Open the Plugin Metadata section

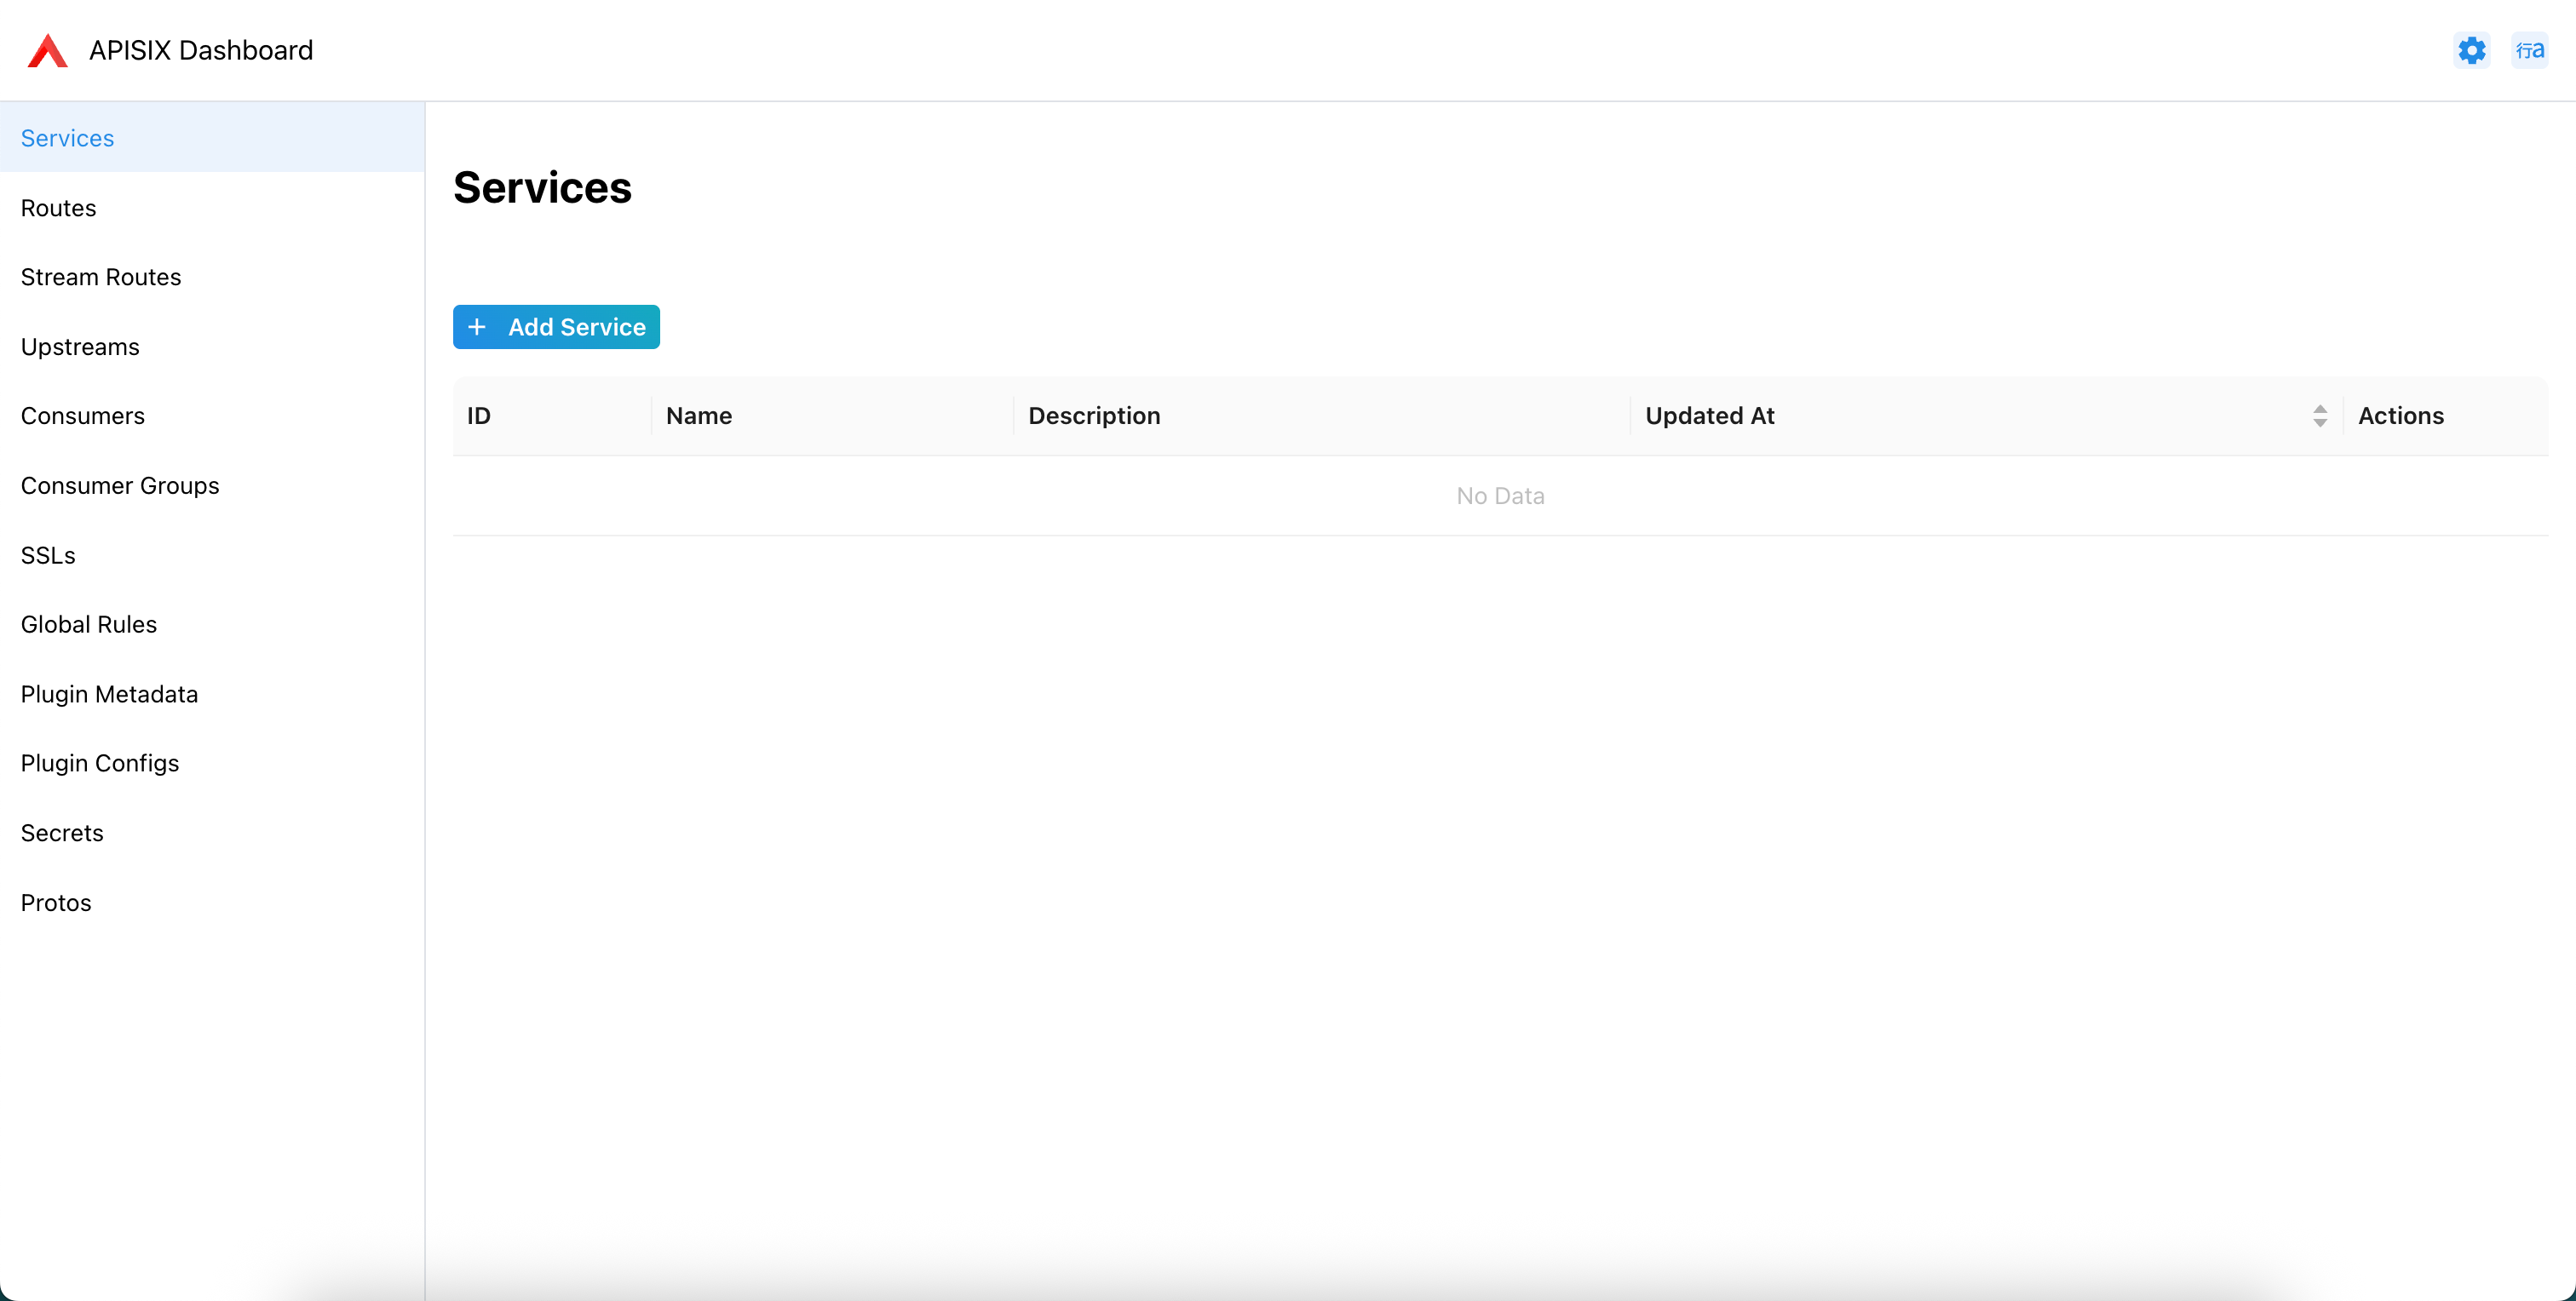[x=108, y=693]
